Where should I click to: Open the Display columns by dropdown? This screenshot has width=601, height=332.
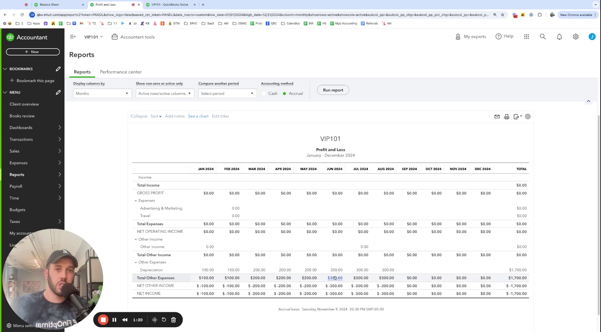pyautogui.click(x=102, y=94)
